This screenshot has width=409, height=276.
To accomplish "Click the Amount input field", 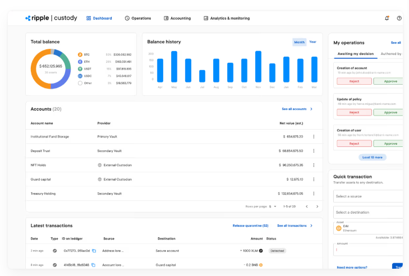I will (368, 250).
